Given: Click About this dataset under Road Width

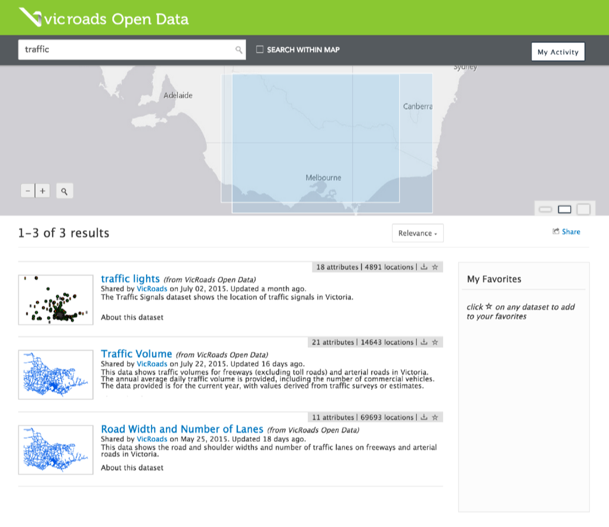Looking at the screenshot, I should click(132, 467).
